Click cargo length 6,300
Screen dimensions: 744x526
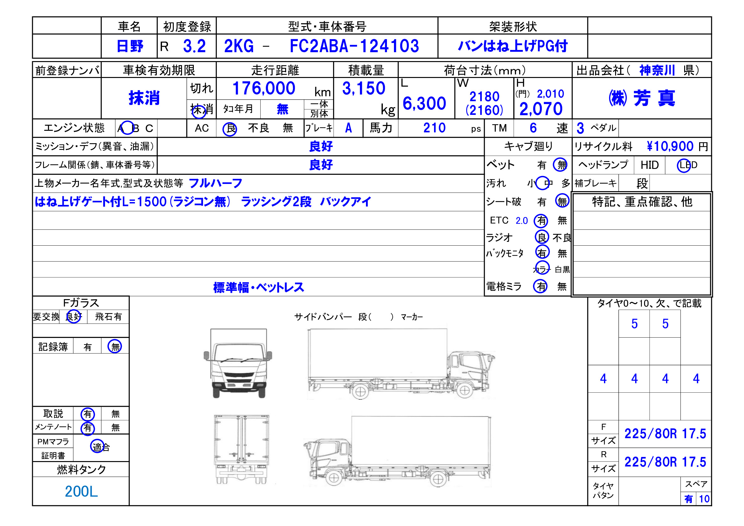pos(424,104)
